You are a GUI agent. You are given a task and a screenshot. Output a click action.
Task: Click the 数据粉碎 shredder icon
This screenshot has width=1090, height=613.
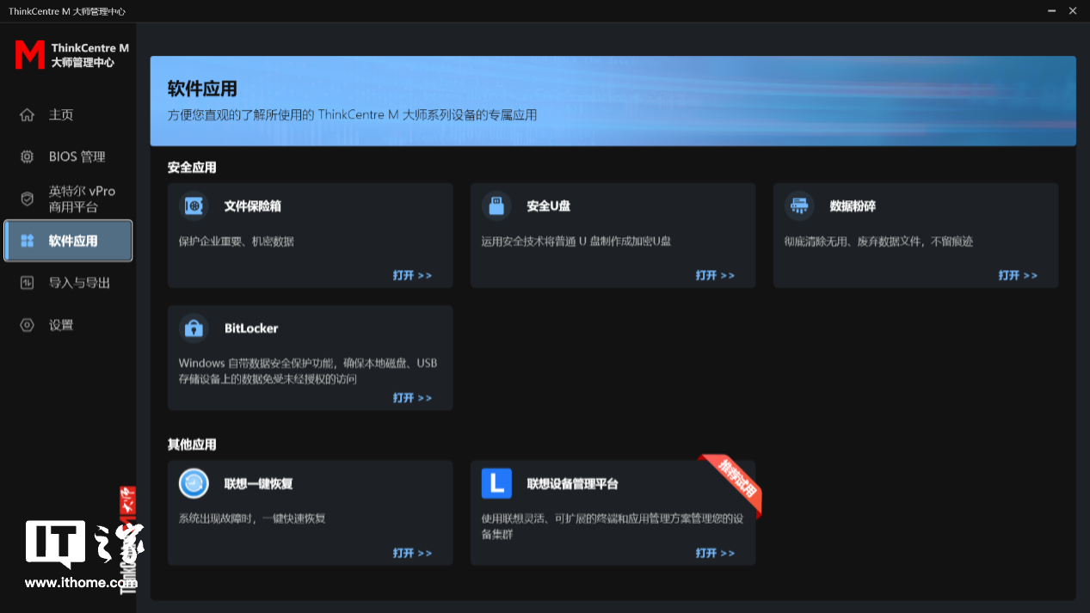799,206
